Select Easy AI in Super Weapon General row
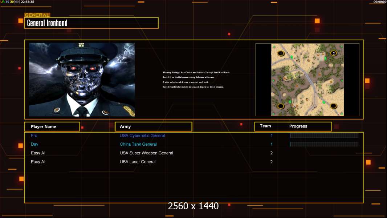Image resolution: width=387 pixels, height=218 pixels. click(38, 153)
